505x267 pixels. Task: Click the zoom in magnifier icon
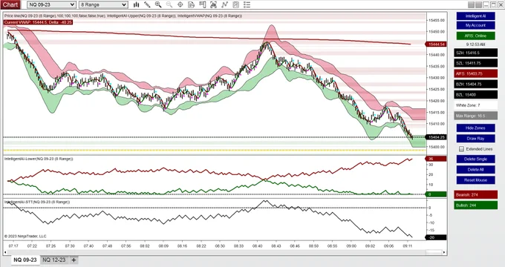pos(158,4)
